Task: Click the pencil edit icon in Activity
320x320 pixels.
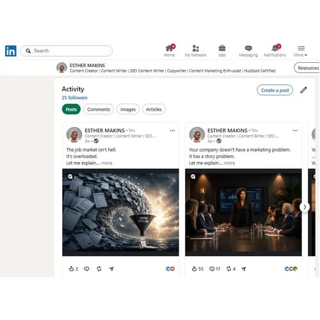Action: 303,90
